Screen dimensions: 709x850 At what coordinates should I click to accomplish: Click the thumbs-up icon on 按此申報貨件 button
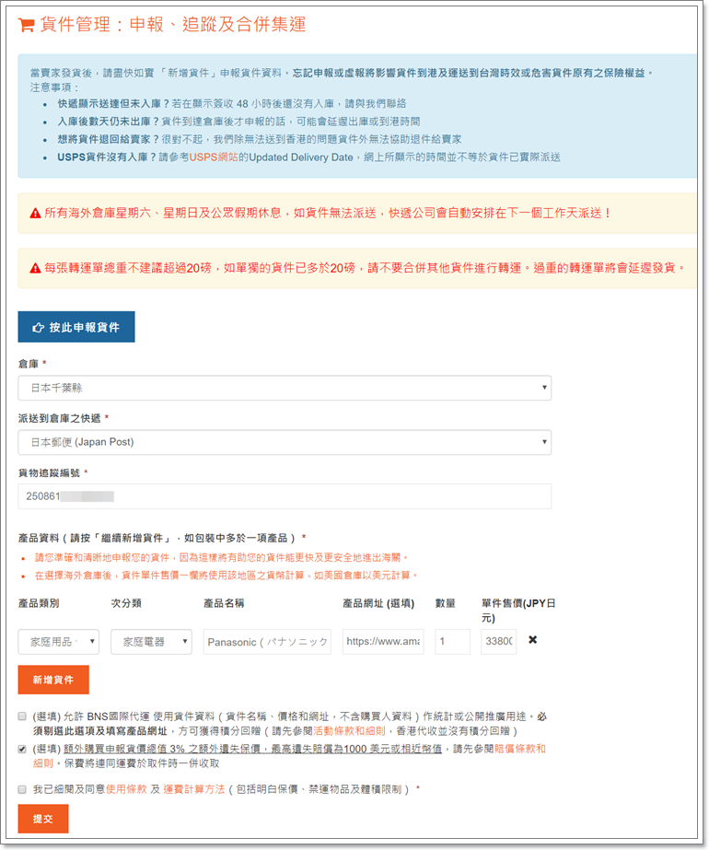click(x=38, y=328)
